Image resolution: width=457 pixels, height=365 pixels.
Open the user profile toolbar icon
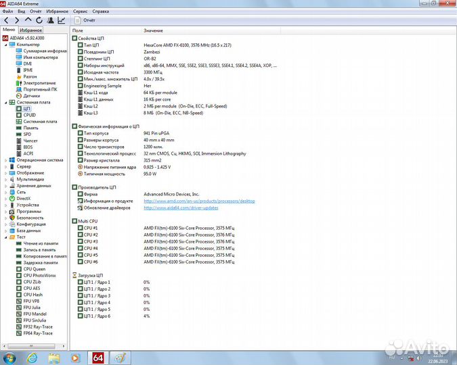50,20
